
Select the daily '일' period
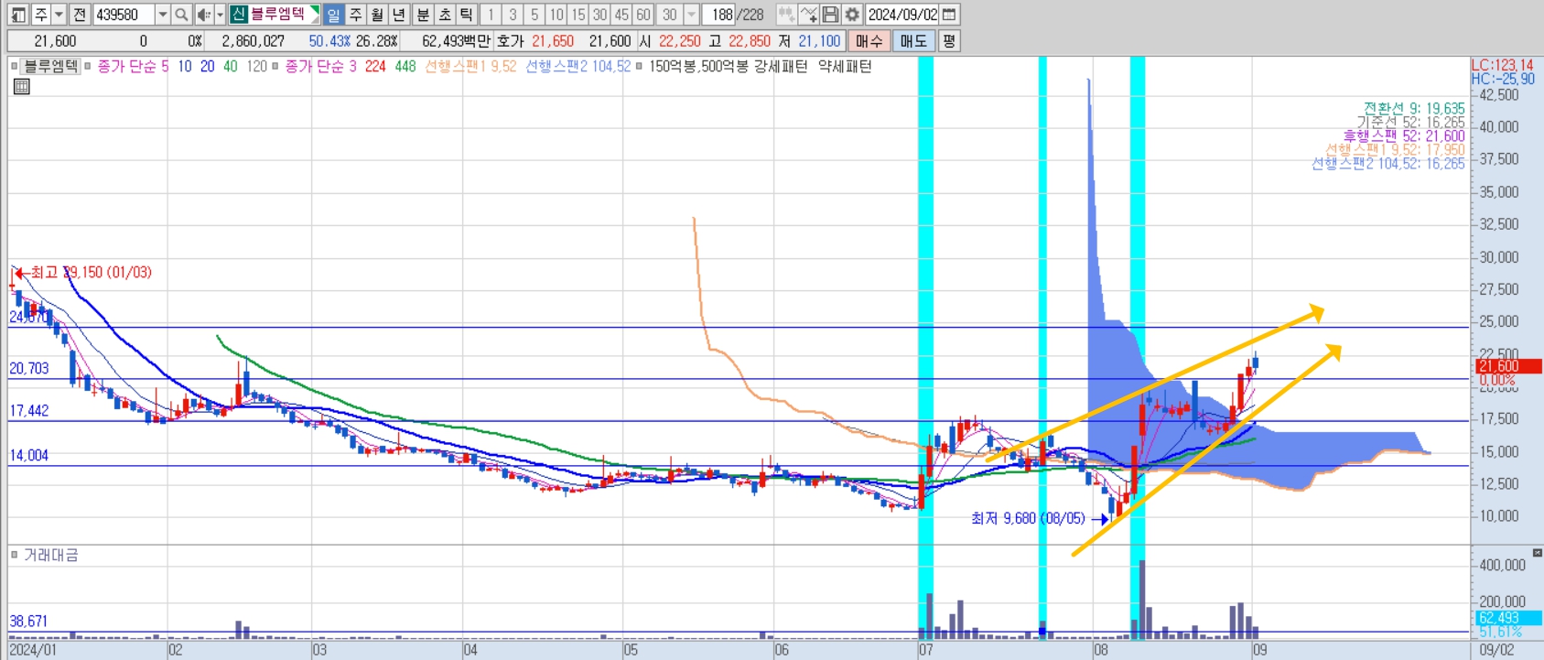click(333, 15)
